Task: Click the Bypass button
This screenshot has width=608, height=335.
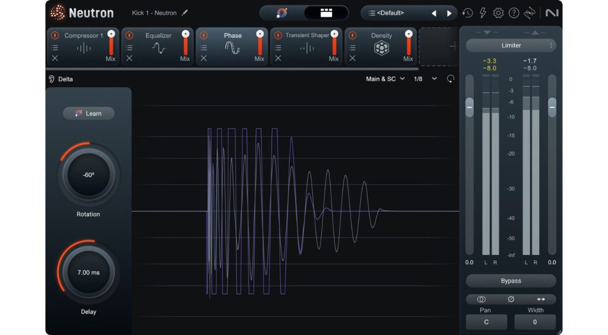Action: coord(511,281)
